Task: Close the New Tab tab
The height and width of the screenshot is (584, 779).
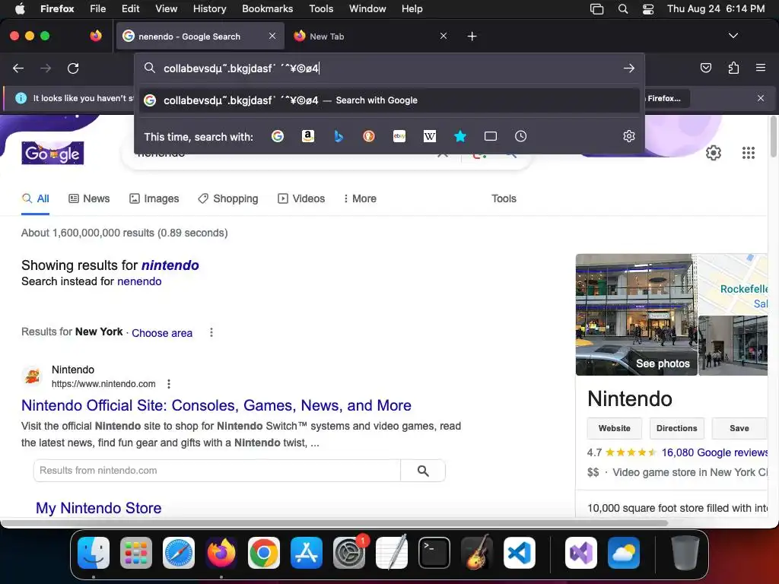Action: [x=444, y=36]
